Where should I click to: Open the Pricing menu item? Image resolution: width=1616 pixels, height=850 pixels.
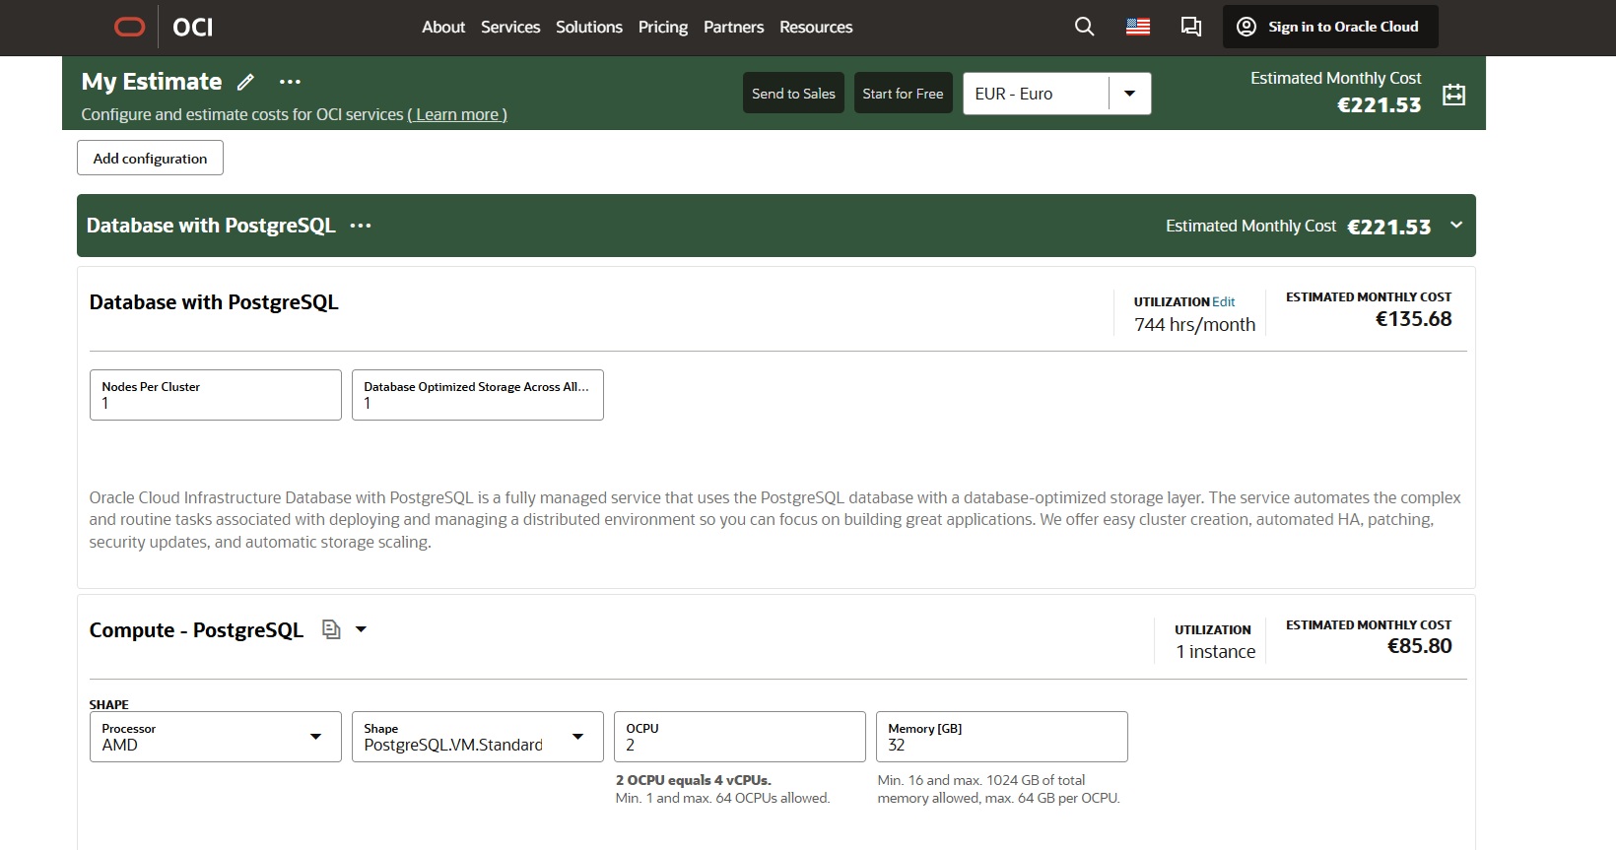662,27
